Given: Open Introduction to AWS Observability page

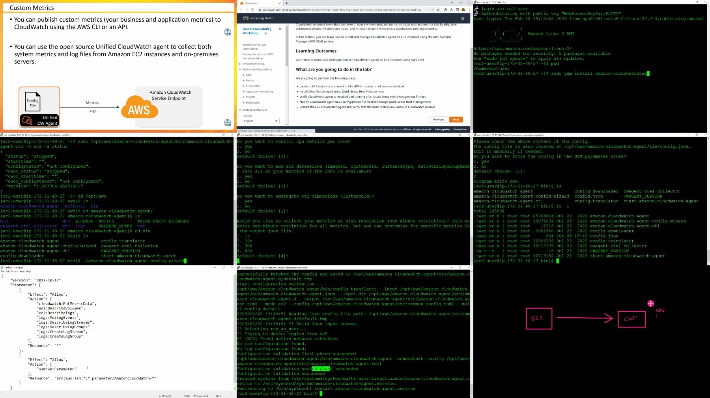Looking at the screenshot, I should coord(254,46).
